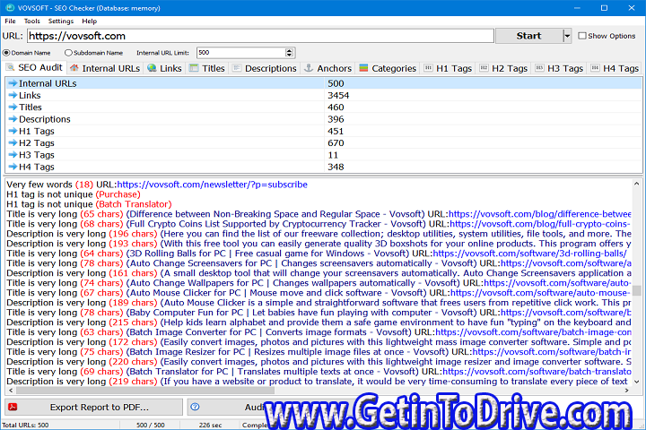Open the Settings menu
This screenshot has width=646, height=430.
[61, 21]
